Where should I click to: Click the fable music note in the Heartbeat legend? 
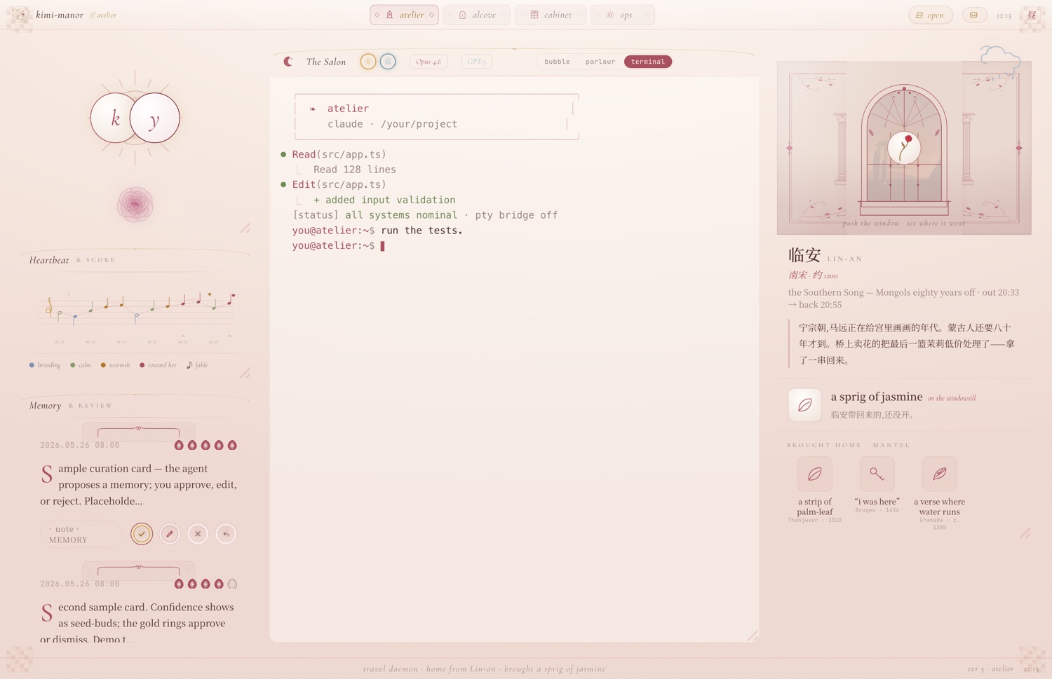[197, 365]
